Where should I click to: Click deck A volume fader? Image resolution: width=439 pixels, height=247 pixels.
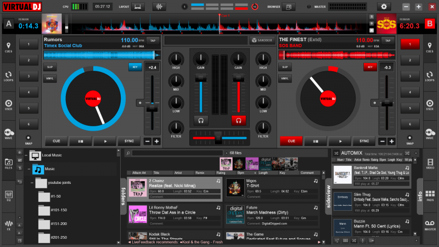(x=201, y=78)
